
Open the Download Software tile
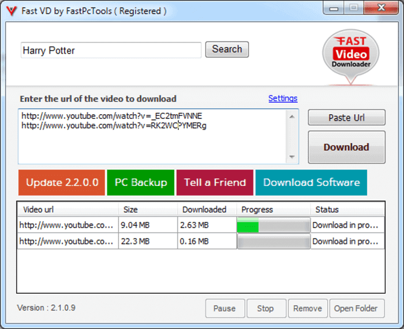311,182
